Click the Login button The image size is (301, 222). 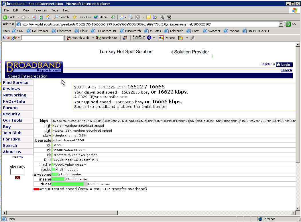[284, 65]
